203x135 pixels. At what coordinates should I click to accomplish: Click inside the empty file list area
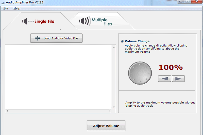58,76
